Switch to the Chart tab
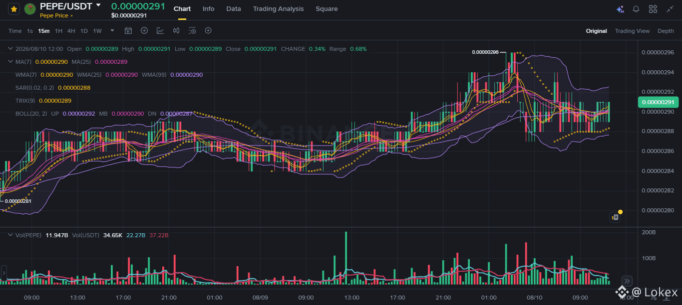The height and width of the screenshot is (305, 682). (182, 9)
